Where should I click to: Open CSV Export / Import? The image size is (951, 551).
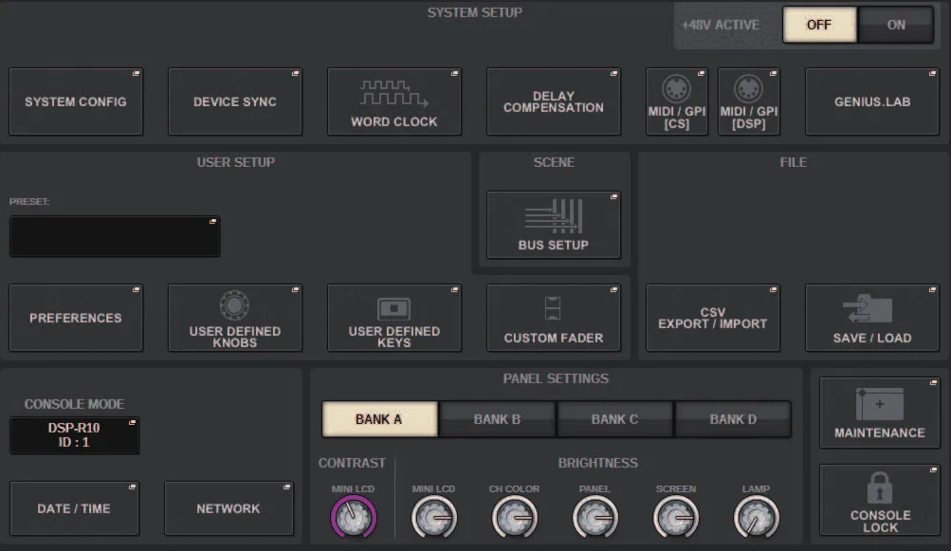pos(713,318)
